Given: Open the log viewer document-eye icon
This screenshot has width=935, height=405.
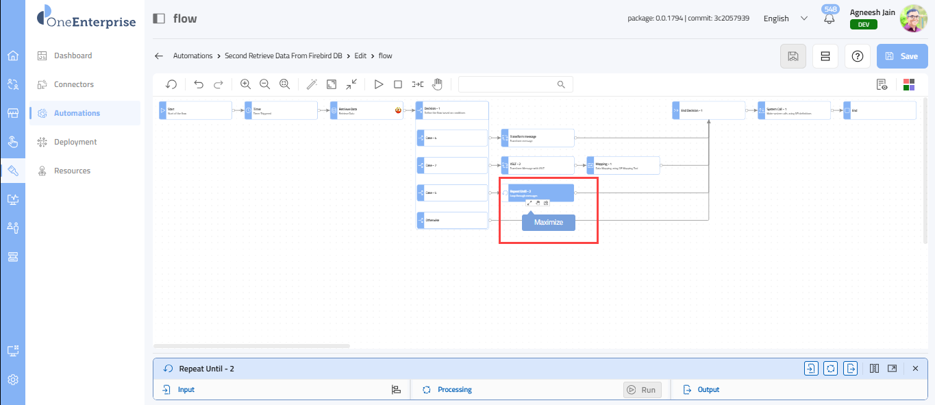Looking at the screenshot, I should click(x=882, y=84).
